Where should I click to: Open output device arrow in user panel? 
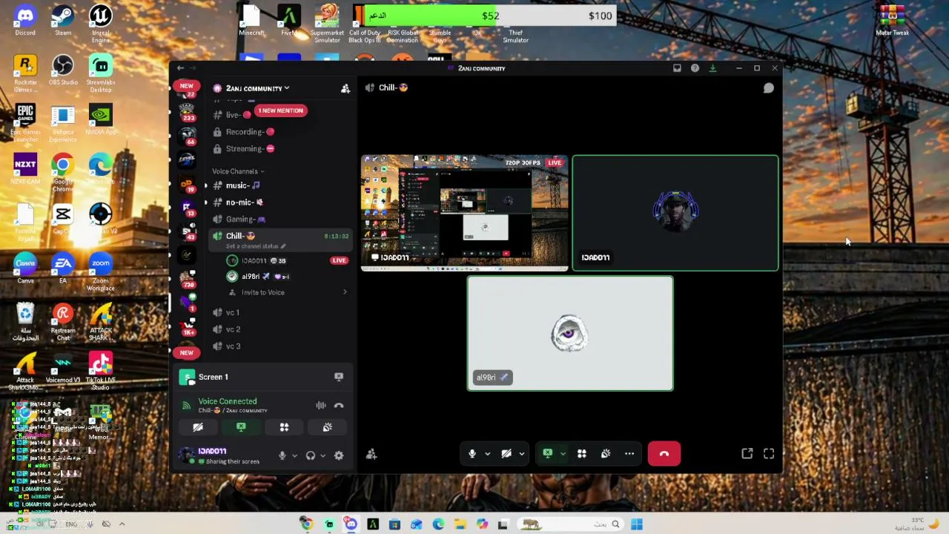point(323,455)
